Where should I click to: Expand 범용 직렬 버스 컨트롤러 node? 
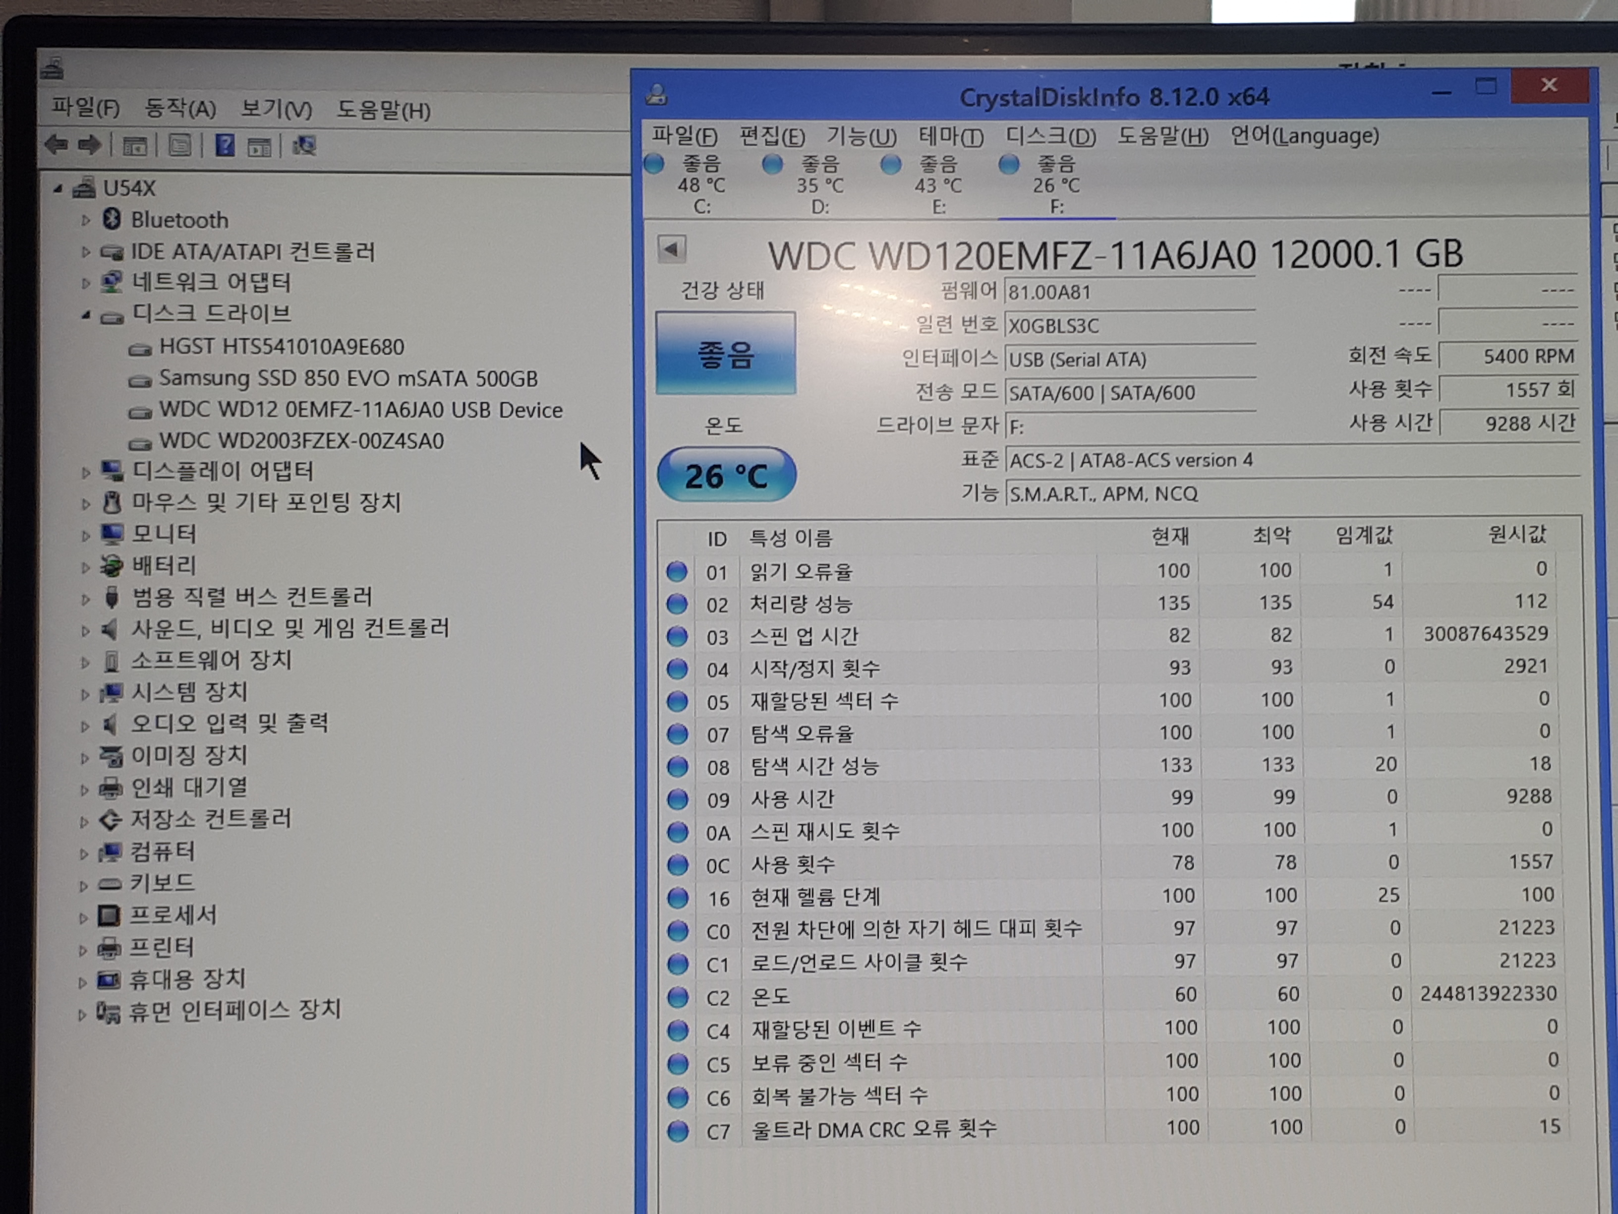(x=86, y=599)
